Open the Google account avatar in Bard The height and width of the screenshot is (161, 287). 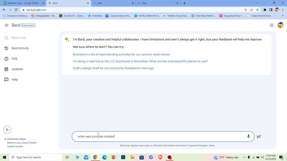pyautogui.click(x=280, y=25)
